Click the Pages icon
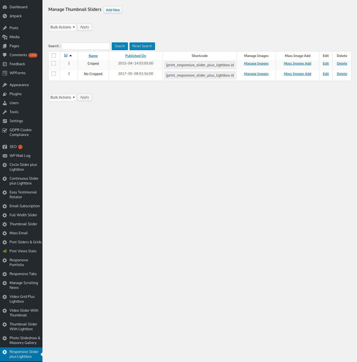Image resolution: width=357 pixels, height=362 pixels. 5,46
